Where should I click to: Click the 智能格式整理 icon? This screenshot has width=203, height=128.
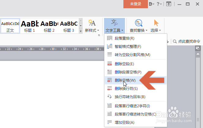click(110, 46)
